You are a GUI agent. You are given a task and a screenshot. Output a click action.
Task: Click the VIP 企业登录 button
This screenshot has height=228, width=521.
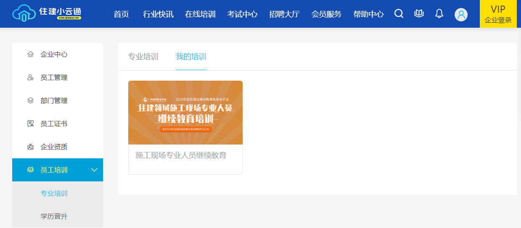(x=498, y=14)
